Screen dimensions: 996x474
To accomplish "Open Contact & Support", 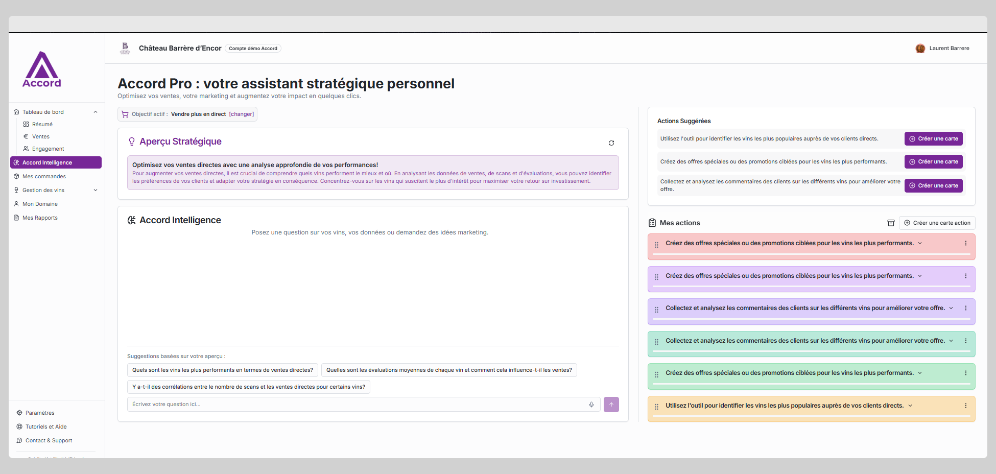I will click(x=48, y=440).
